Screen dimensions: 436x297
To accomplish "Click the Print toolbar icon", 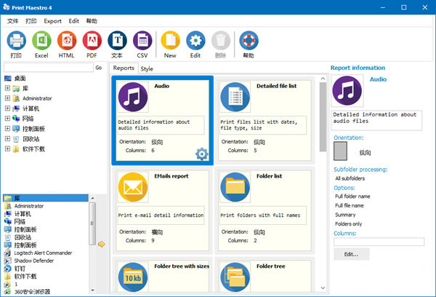I will (x=16, y=41).
